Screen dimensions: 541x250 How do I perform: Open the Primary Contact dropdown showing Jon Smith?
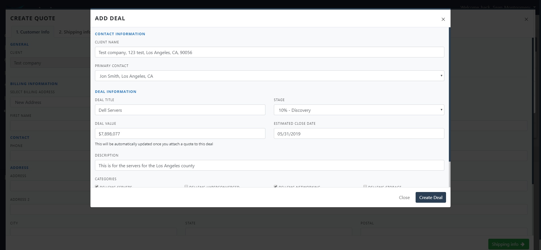pos(269,76)
